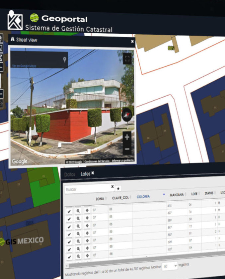Click the map toolbar zoom in plus button

1,67
